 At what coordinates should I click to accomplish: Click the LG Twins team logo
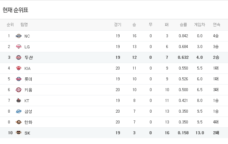[19, 47]
